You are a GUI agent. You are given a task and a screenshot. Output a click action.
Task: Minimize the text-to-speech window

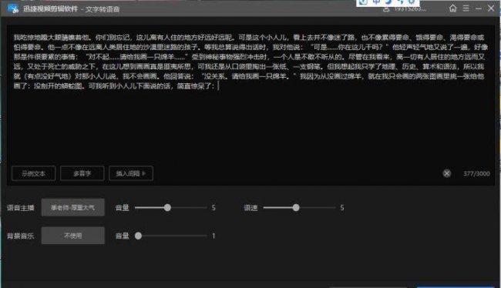tap(479, 8)
